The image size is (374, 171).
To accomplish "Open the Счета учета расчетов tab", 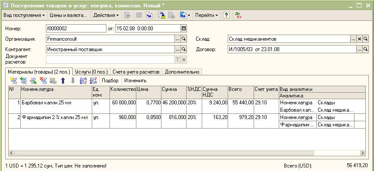I will [x=136, y=71].
